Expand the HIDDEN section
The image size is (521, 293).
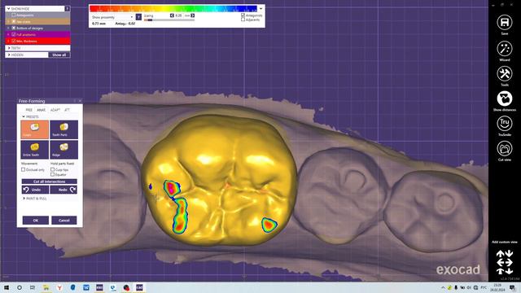pyautogui.click(x=9, y=55)
